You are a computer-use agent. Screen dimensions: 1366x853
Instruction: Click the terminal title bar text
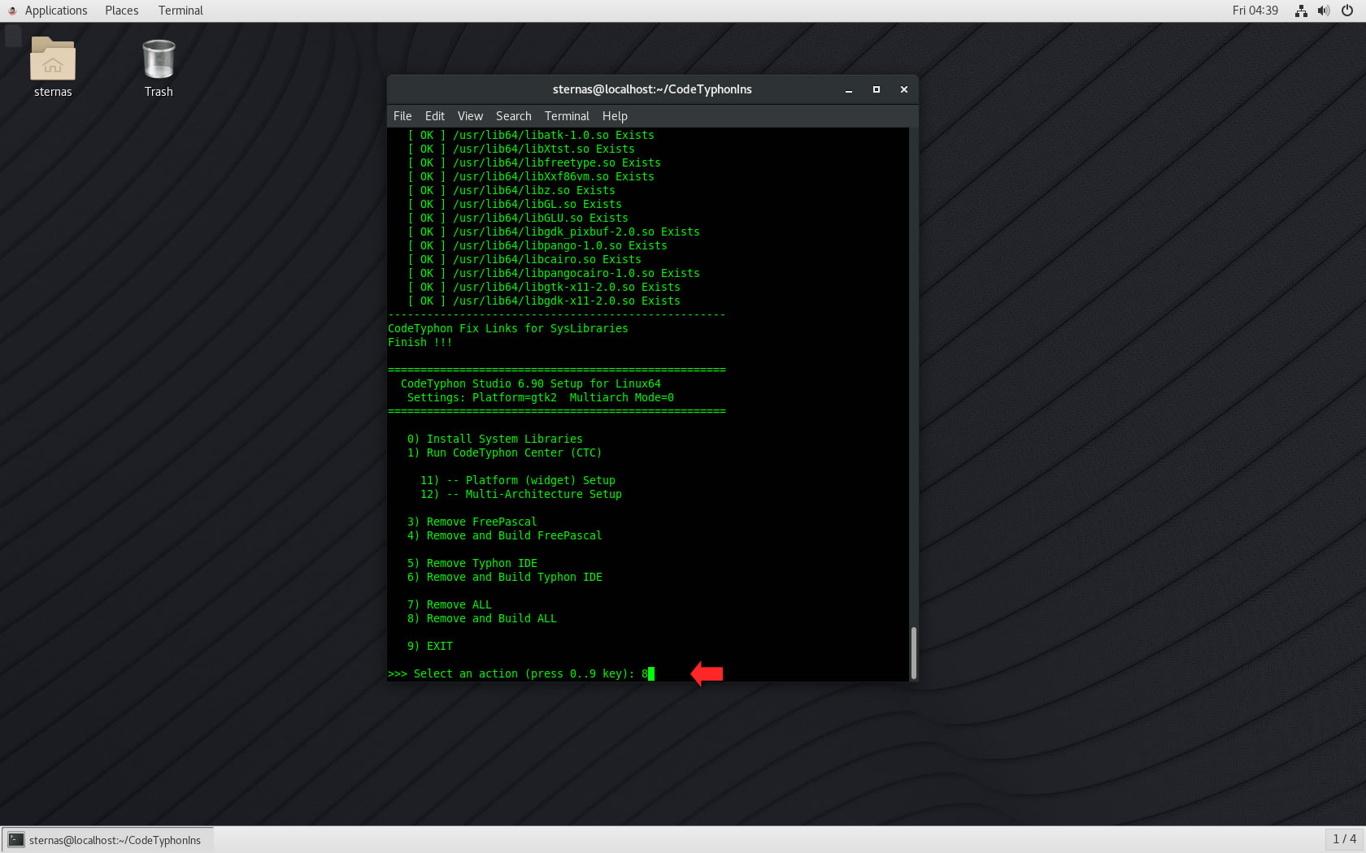pyautogui.click(x=652, y=89)
